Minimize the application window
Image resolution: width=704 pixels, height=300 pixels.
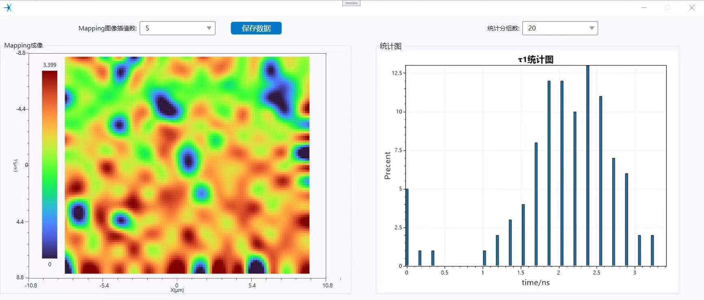tap(644, 8)
